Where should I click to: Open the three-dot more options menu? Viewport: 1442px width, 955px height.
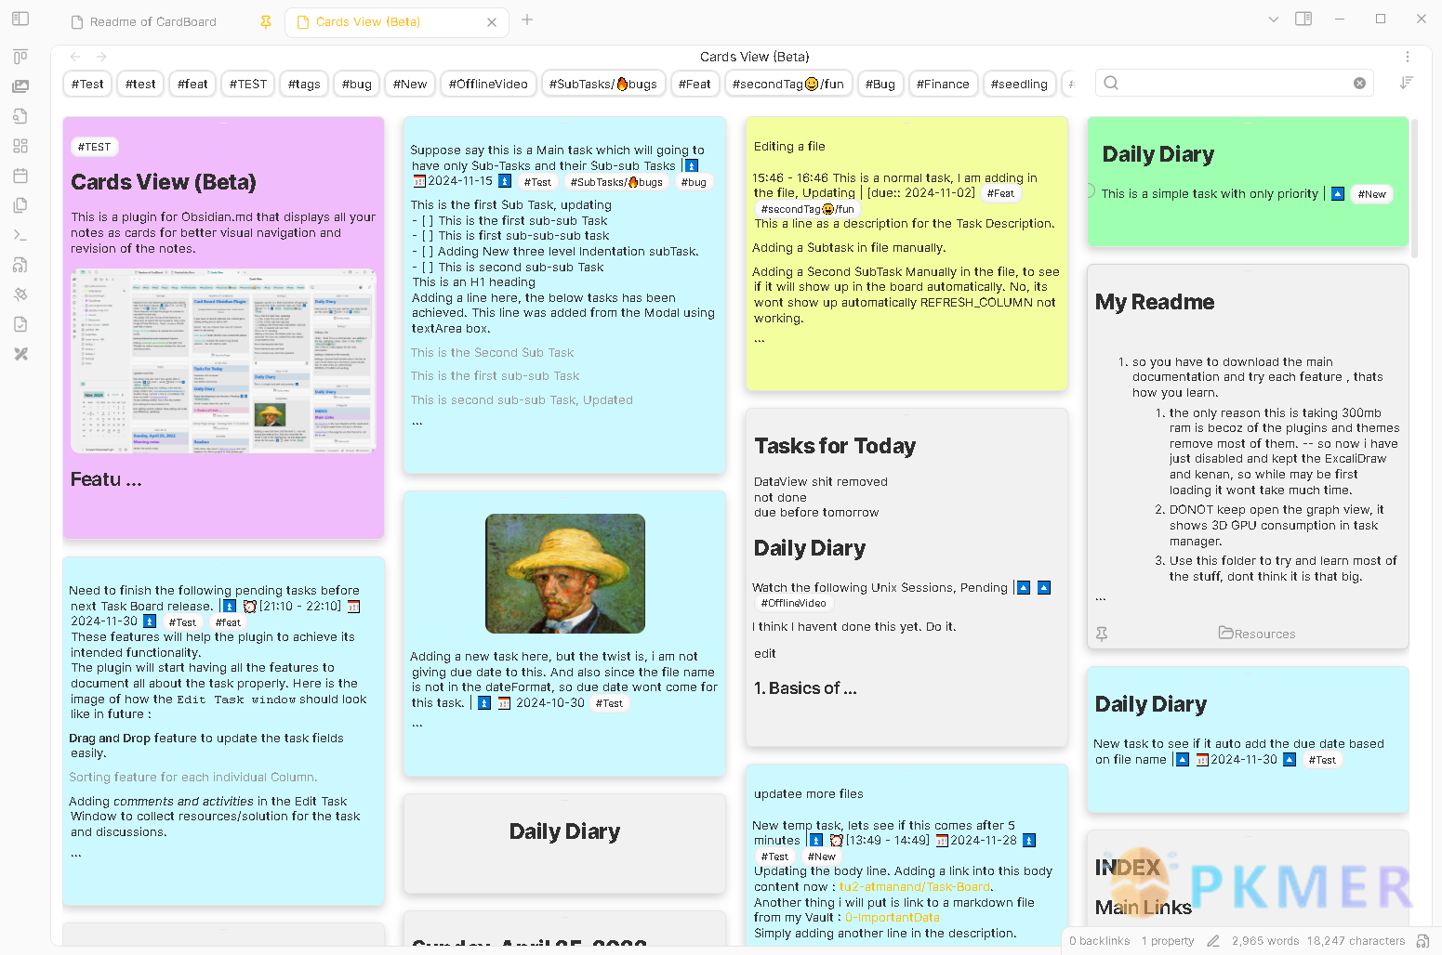click(1407, 57)
